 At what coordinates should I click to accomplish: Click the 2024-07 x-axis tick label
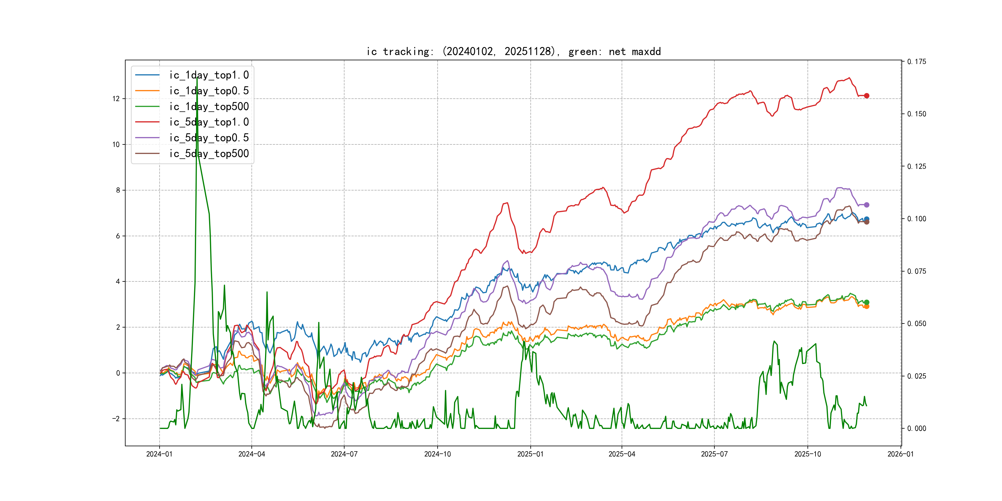(344, 454)
